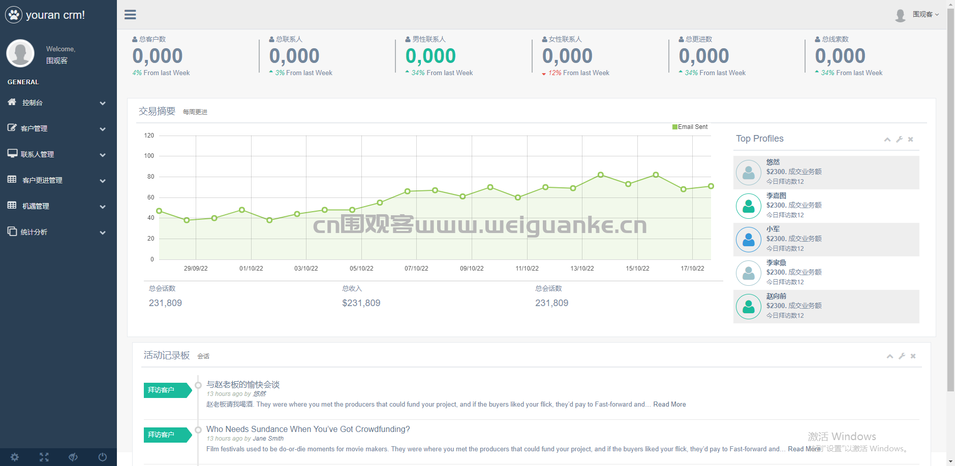Open Top Profiles wrench settings
955x466 pixels.
(x=899, y=140)
